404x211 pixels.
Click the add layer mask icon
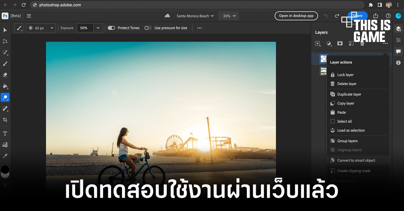[340, 43]
